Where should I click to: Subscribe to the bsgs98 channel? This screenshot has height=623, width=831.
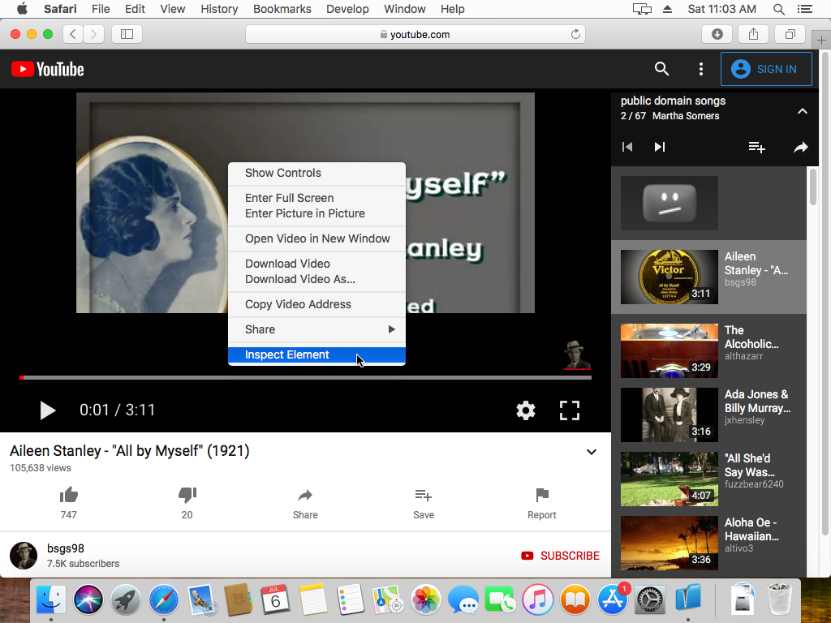[561, 556]
